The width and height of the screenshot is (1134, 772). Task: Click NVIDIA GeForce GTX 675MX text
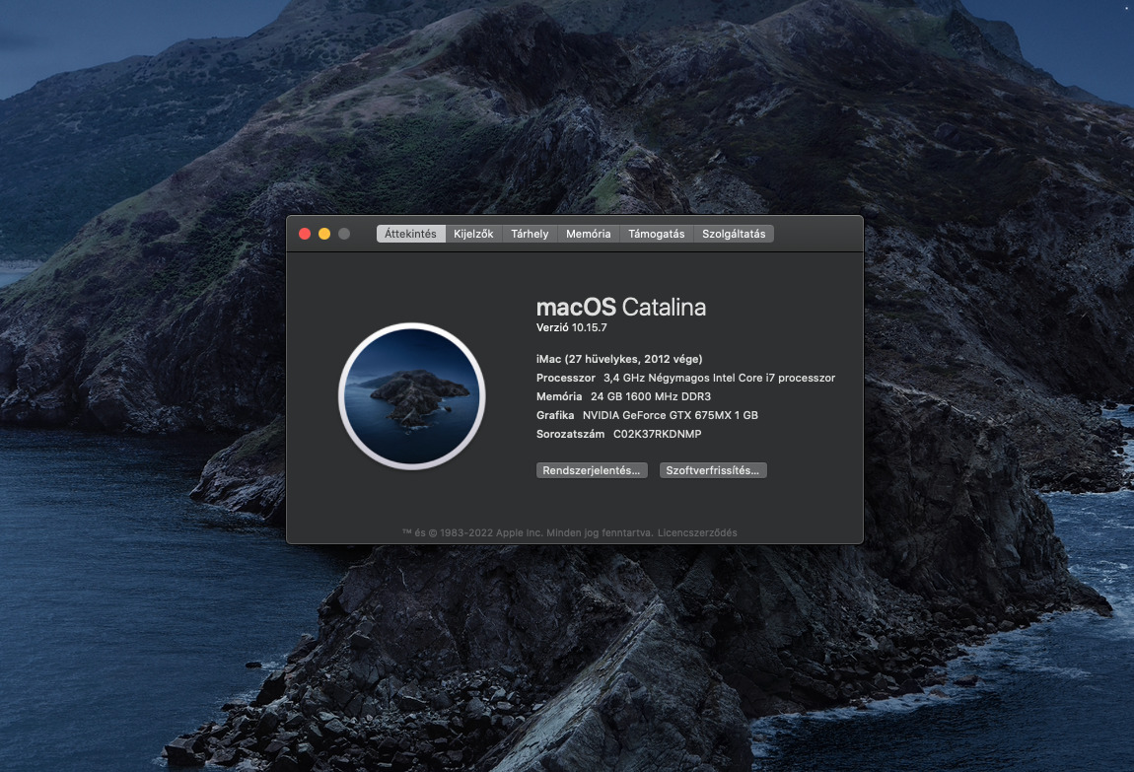(670, 416)
